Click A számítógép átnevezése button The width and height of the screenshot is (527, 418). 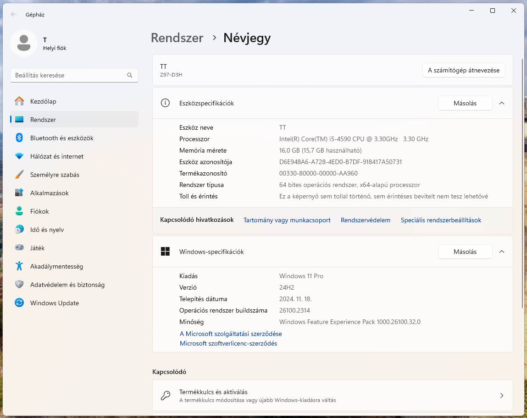[x=464, y=70]
